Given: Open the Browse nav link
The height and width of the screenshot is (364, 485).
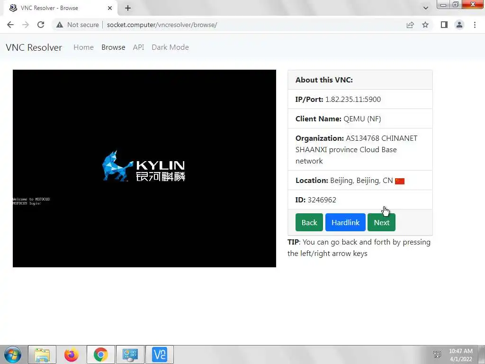Looking at the screenshot, I should pos(113,47).
